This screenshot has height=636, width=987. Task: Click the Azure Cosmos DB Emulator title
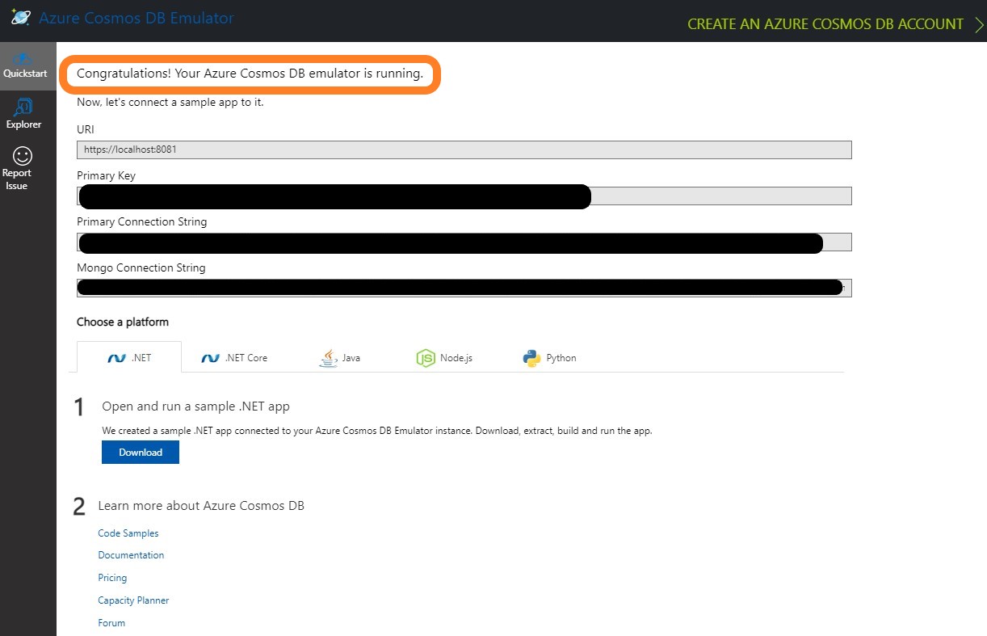(x=136, y=17)
